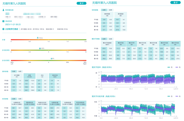Click the clipboard icon beside 2分钟步行测试
Viewport: 184px width, 121px height.
tap(3, 29)
